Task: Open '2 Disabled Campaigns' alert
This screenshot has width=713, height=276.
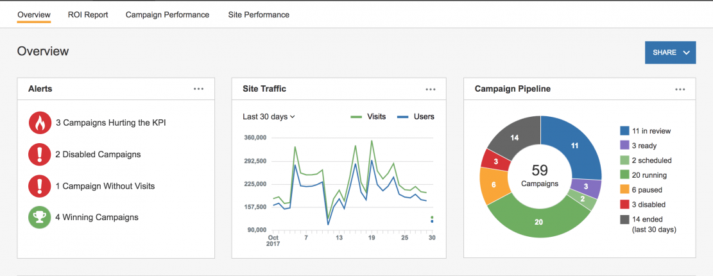Action: 98,155
